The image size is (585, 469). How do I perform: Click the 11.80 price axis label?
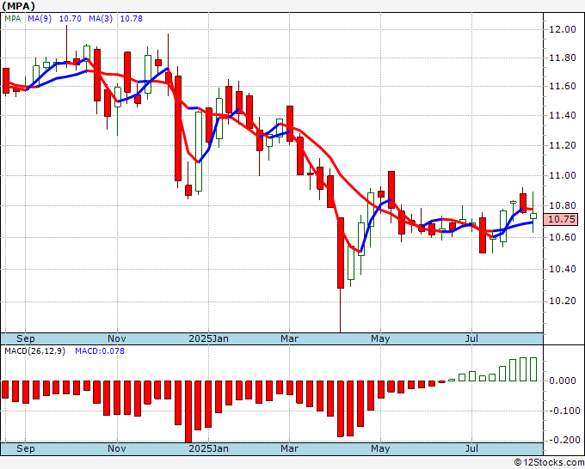[563, 58]
